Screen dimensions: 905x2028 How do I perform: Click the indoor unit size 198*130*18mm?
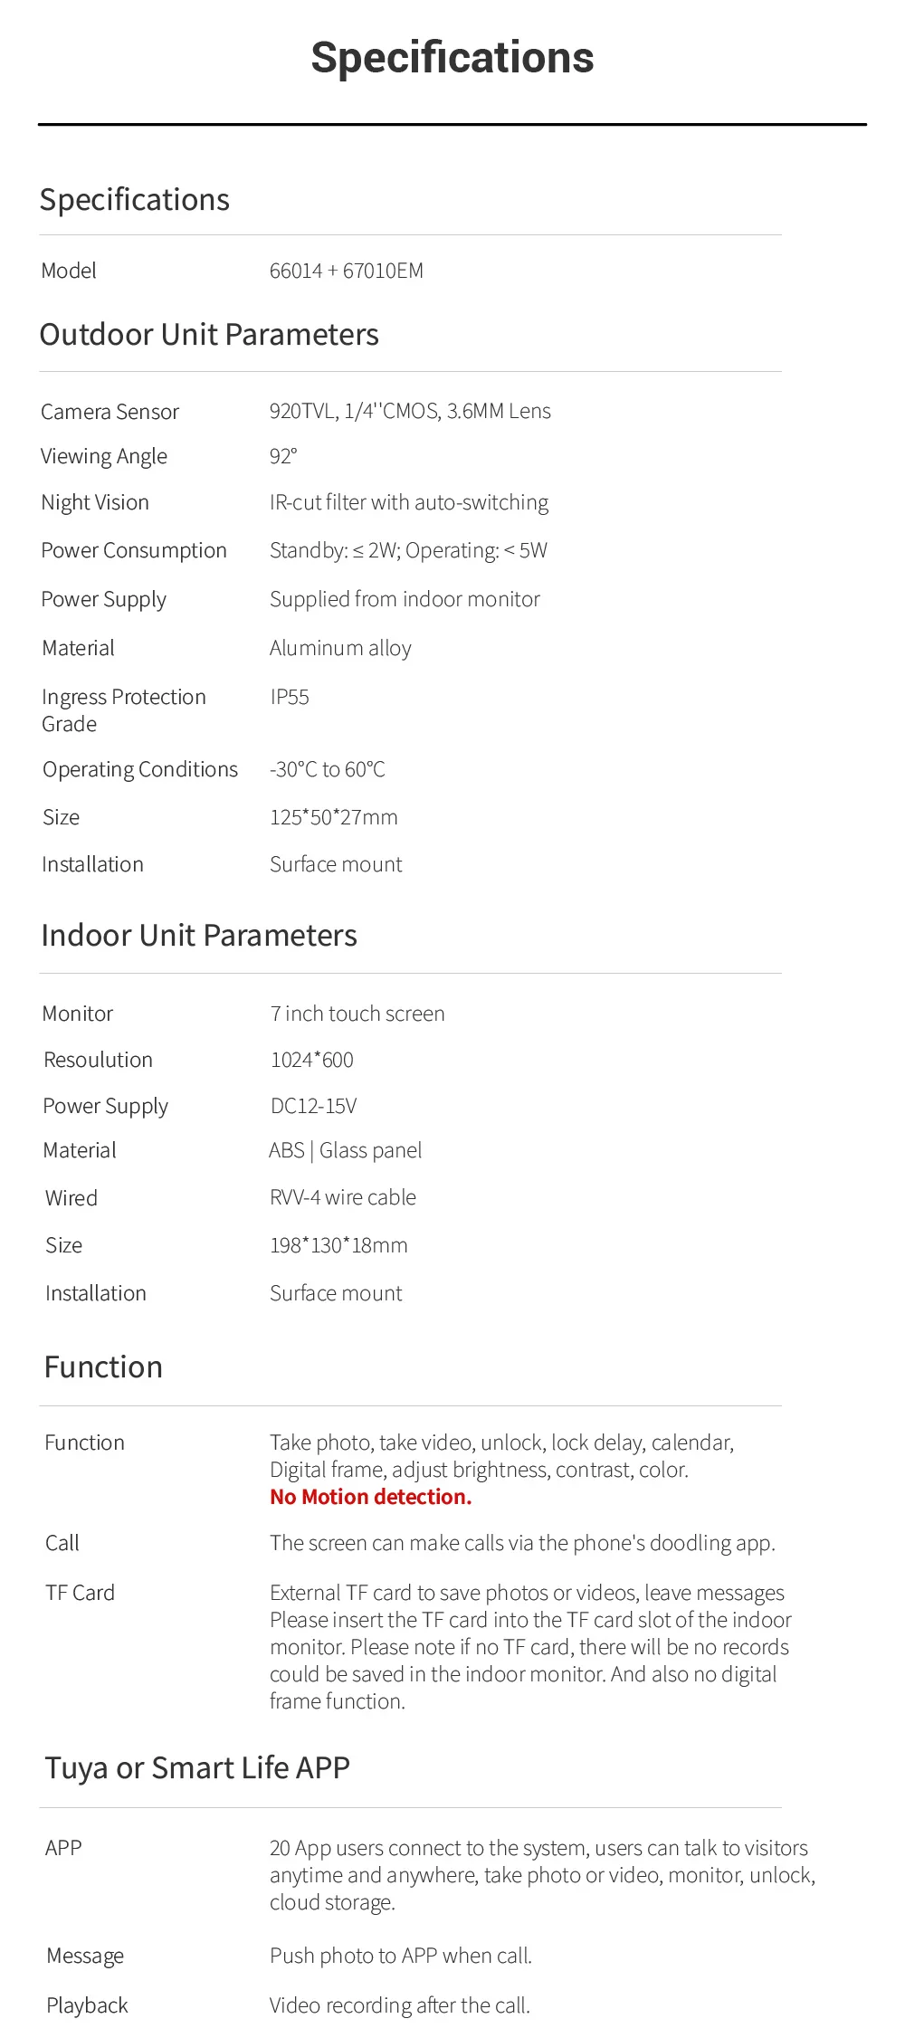[x=338, y=1245]
